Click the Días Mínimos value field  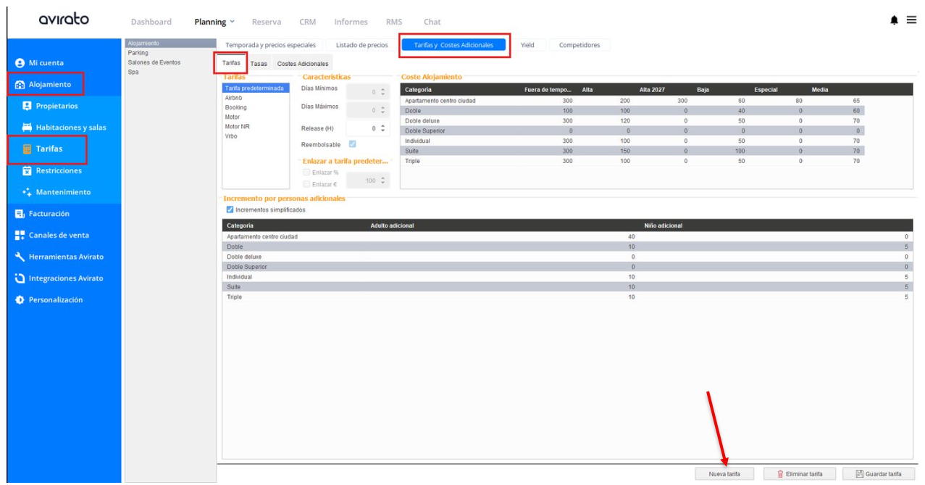pyautogui.click(x=364, y=91)
